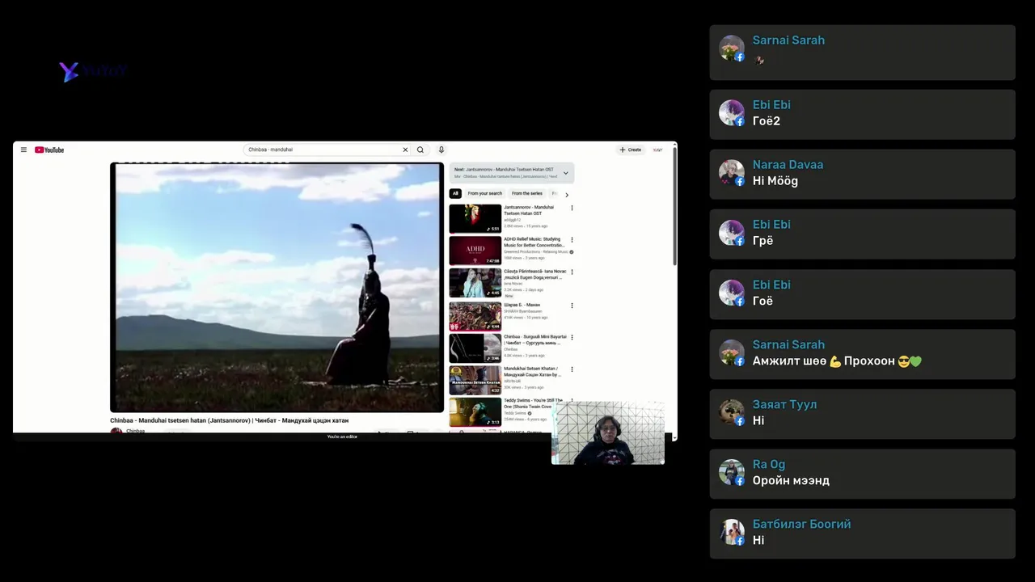
Task: Click Ebi Ebi's avatar beside Гоё2
Action: pyautogui.click(x=732, y=113)
